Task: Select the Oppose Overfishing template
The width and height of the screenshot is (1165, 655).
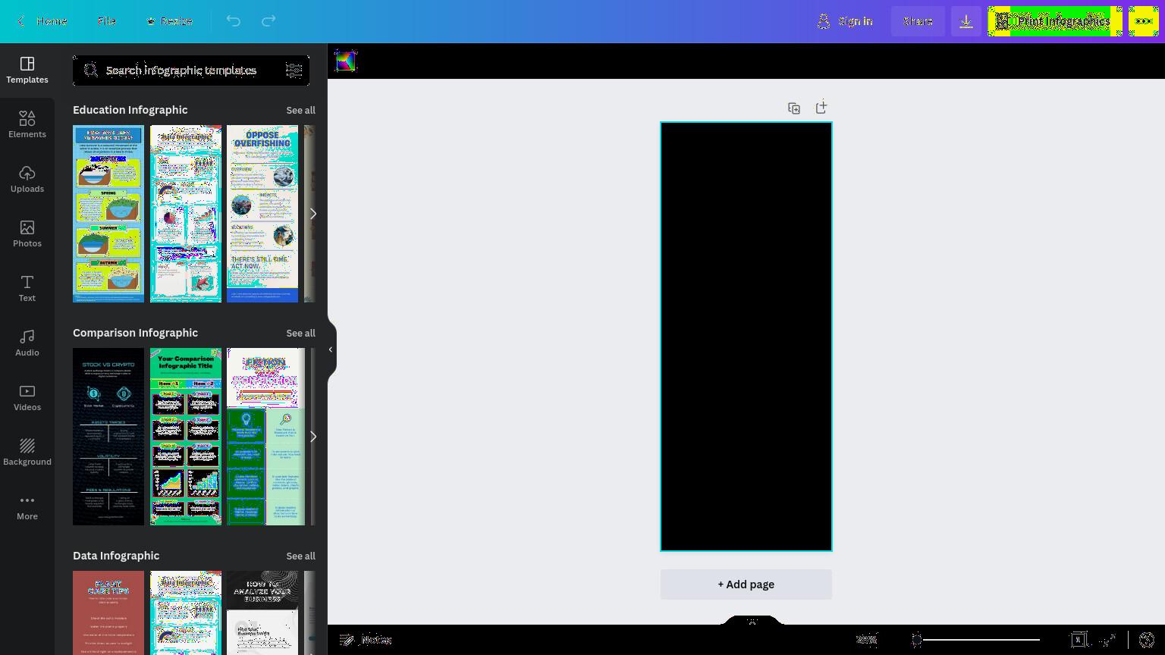Action: tap(262, 214)
